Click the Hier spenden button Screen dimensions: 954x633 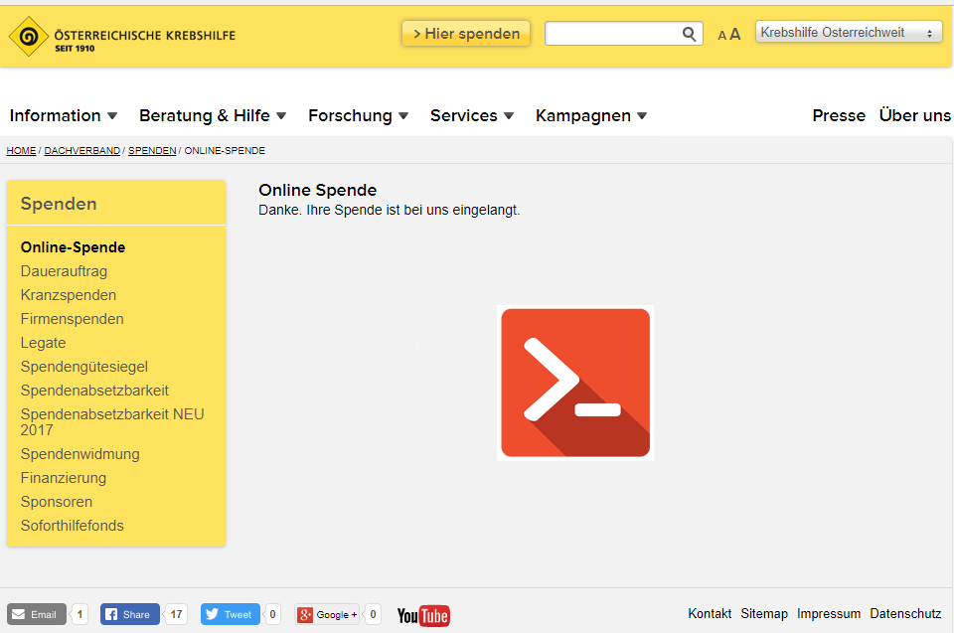click(x=466, y=34)
